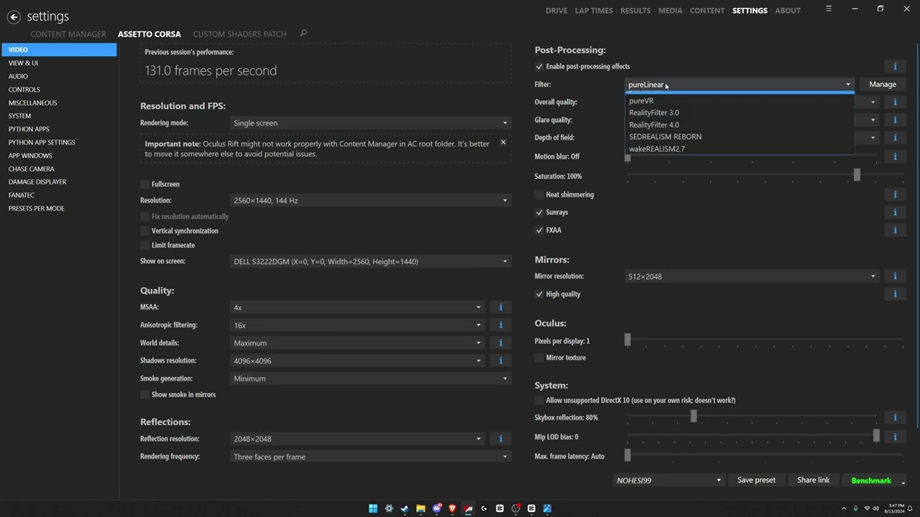The image size is (920, 517).
Task: Enable Oculus Mirror texture checkbox
Action: (539, 358)
